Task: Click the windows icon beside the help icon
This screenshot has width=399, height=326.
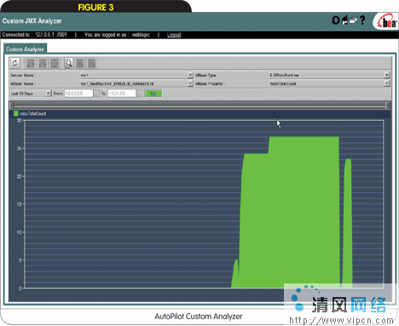Action: (353, 20)
